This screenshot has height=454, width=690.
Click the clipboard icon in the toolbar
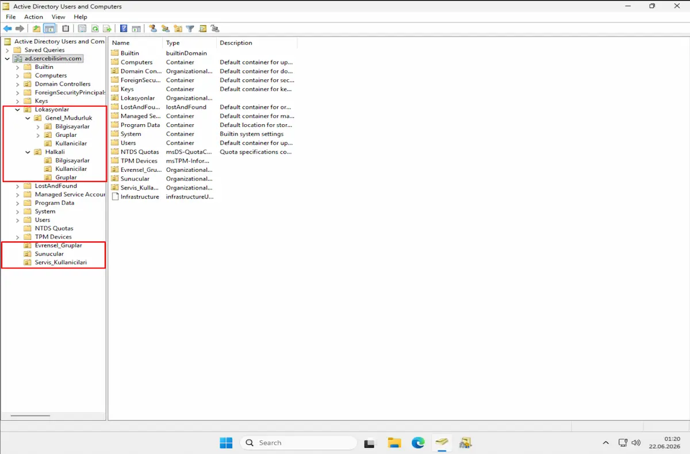66,29
